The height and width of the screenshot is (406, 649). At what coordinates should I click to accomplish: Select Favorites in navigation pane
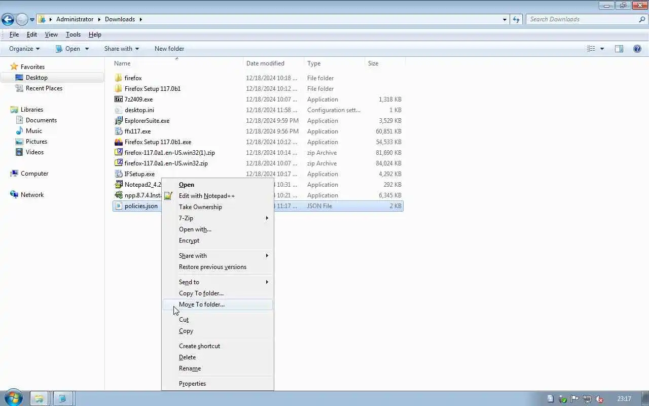pyautogui.click(x=32, y=67)
